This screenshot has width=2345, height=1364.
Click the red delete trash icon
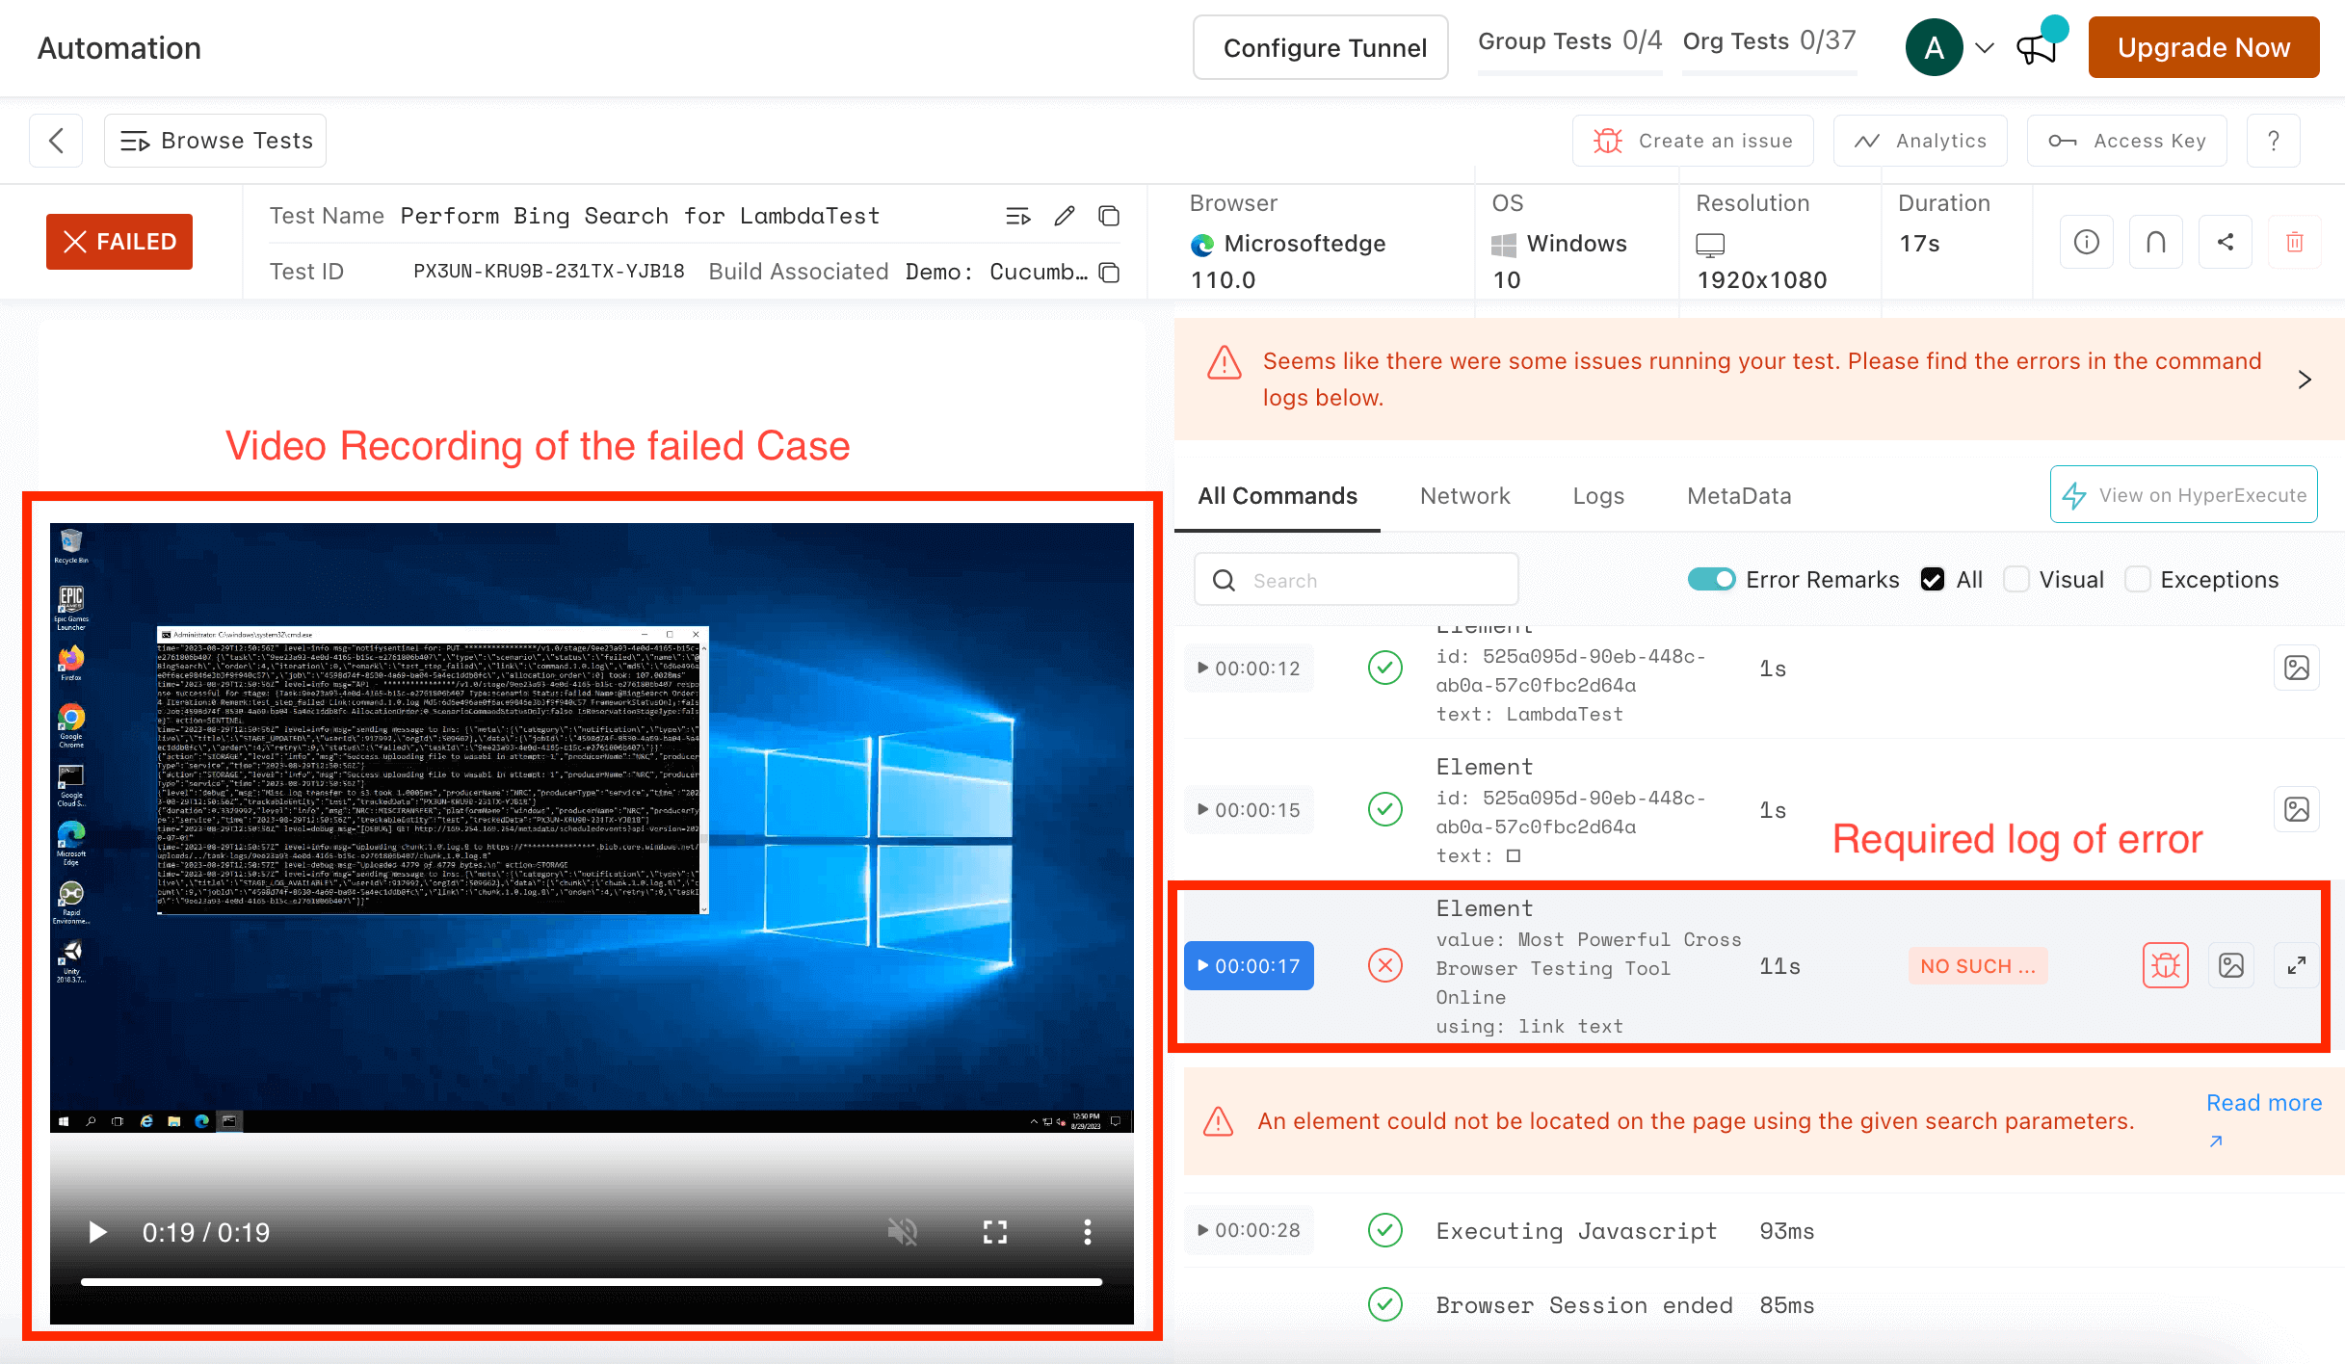point(2294,242)
